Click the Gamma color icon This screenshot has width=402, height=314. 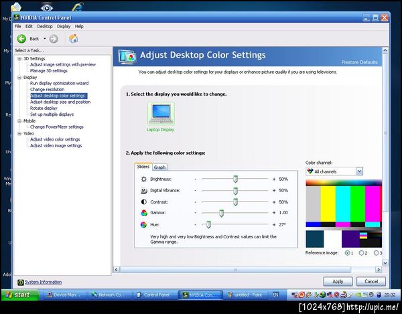coord(144,213)
